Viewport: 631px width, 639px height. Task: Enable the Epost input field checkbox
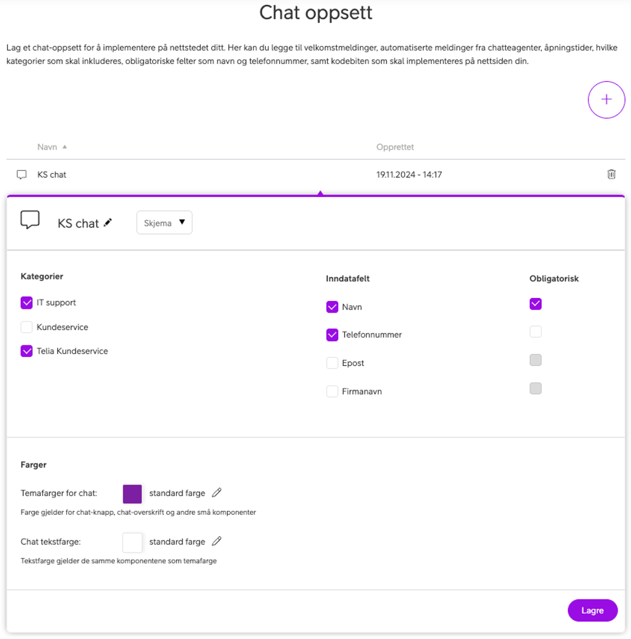(x=332, y=363)
